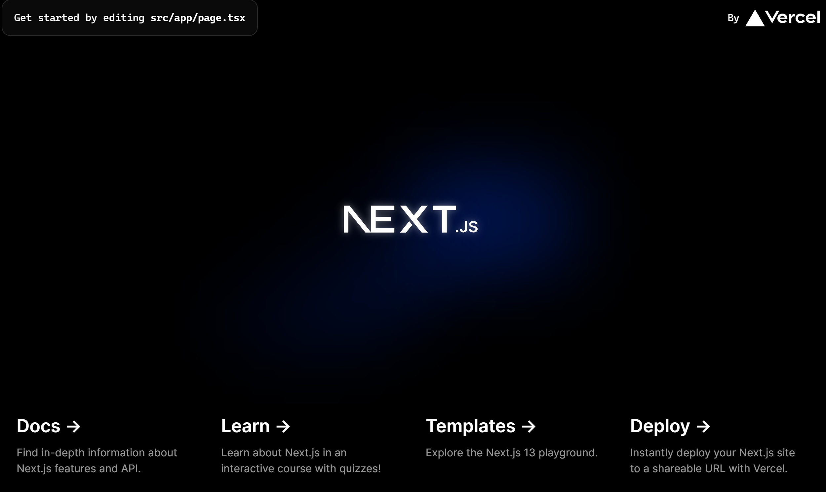
Task: Select the Docs description text
Action: click(x=97, y=460)
